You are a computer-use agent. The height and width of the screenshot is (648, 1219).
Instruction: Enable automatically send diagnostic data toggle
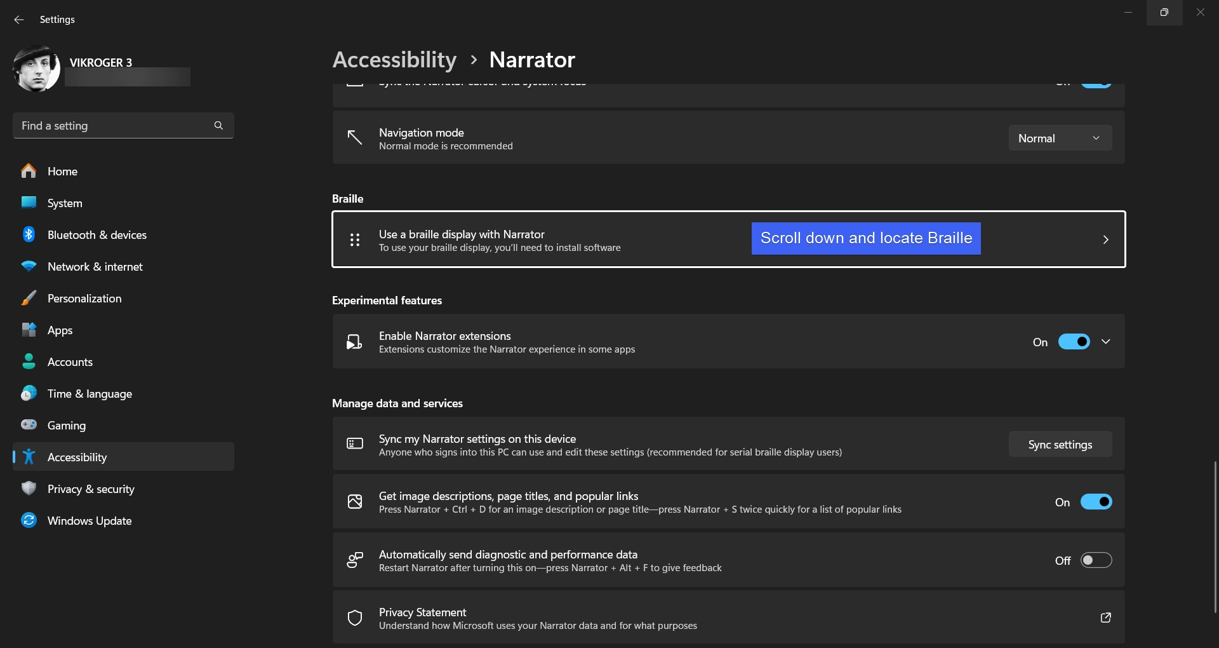(1096, 560)
